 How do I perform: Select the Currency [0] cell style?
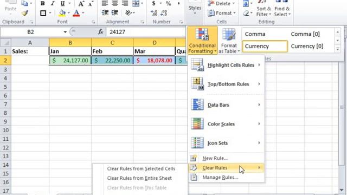(311, 46)
